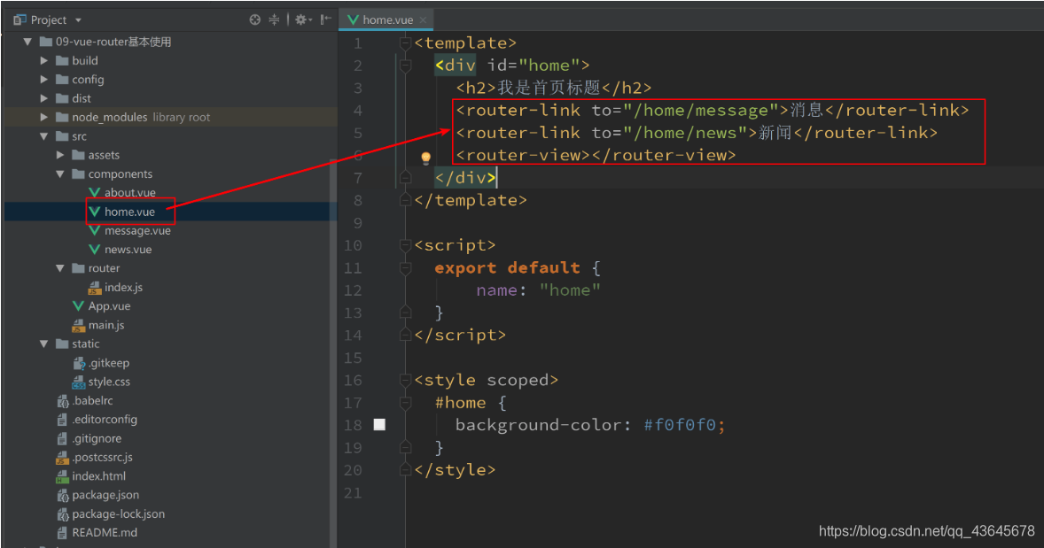The image size is (1044, 548).
Task: Click the Vue icon beside news.vue
Action: 95,250
